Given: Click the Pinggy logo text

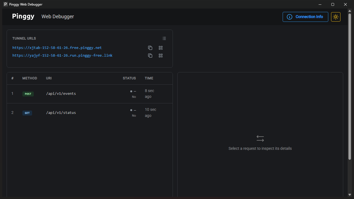Looking at the screenshot, I should [23, 16].
